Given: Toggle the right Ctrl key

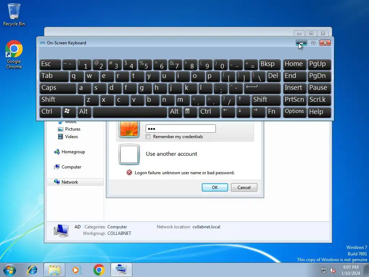Looking at the screenshot, I should click(209, 113).
